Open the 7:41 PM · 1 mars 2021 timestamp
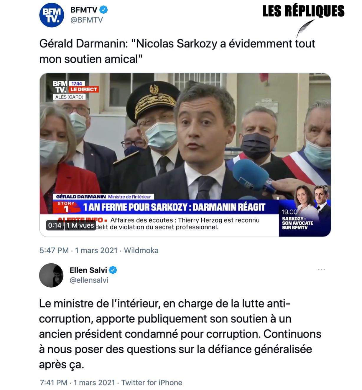This screenshot has height=390, width=362. pyautogui.click(x=77, y=382)
